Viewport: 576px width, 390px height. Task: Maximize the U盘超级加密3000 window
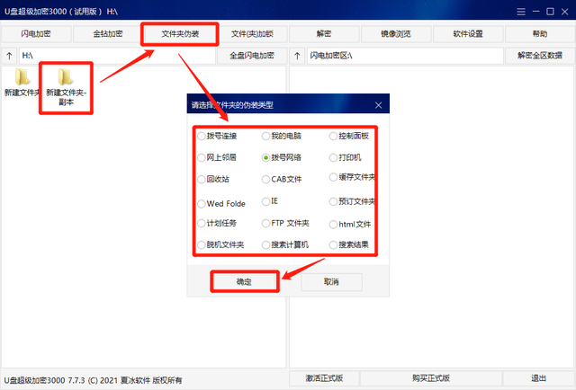(x=550, y=12)
